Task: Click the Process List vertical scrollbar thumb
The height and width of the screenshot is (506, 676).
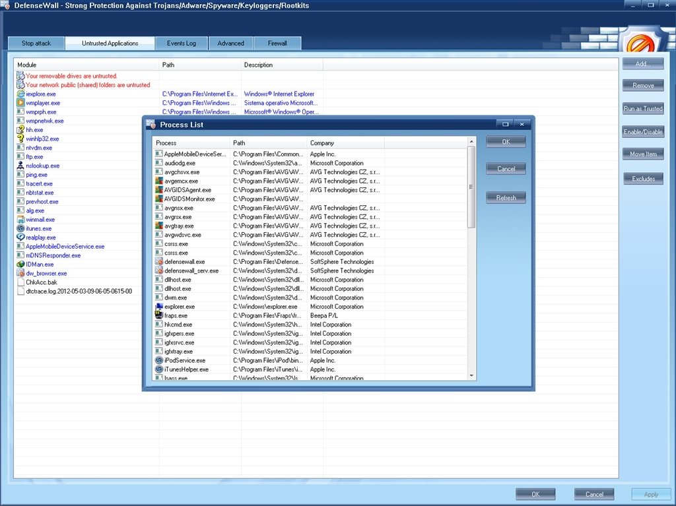Action: coord(471,187)
